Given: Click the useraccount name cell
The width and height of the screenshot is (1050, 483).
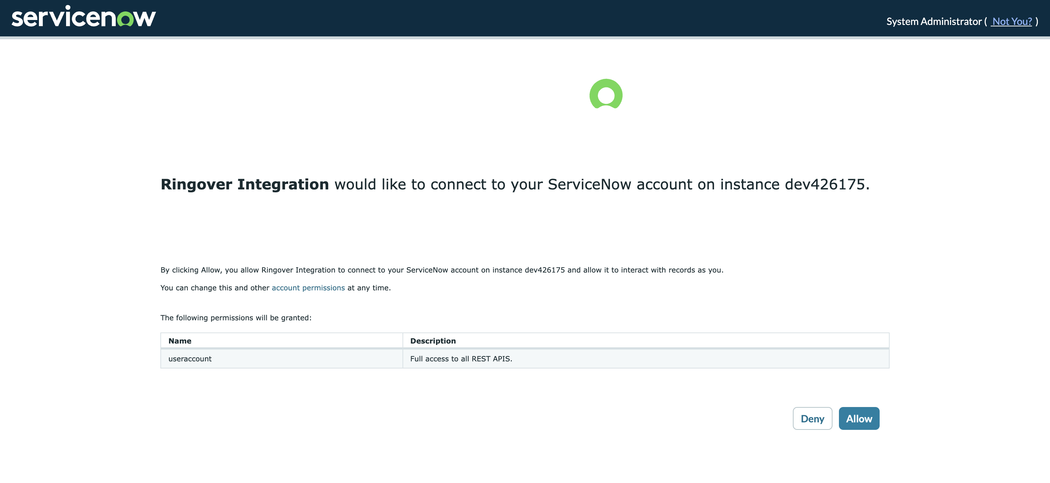Looking at the screenshot, I should [282, 359].
